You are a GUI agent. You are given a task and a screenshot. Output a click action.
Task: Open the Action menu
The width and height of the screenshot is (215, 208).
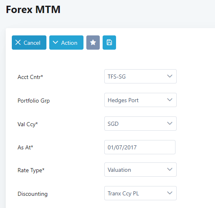coord(66,42)
